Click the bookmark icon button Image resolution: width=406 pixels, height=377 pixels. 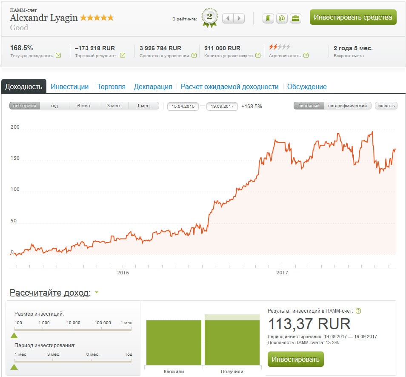click(268, 18)
